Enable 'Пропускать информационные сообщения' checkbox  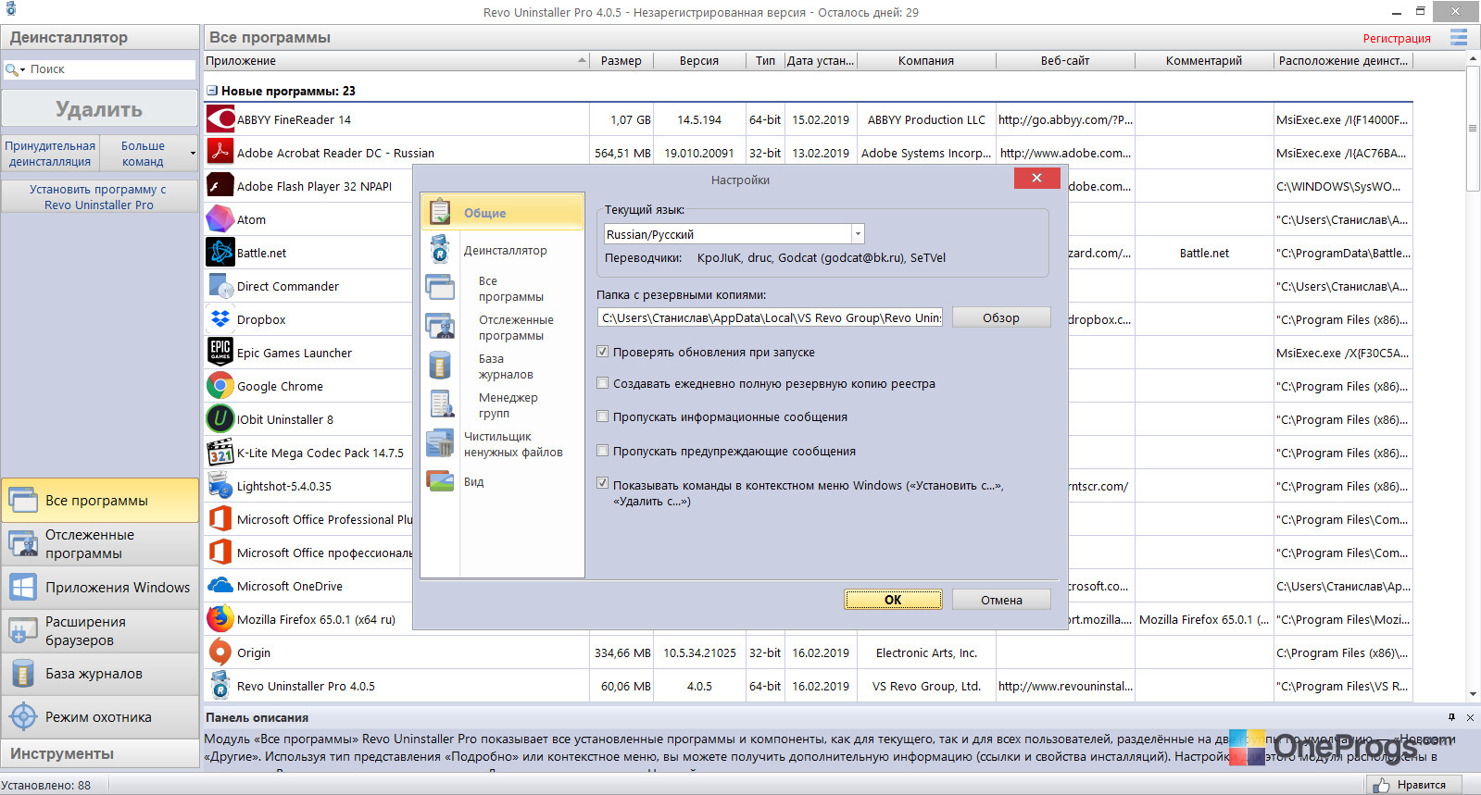click(603, 416)
